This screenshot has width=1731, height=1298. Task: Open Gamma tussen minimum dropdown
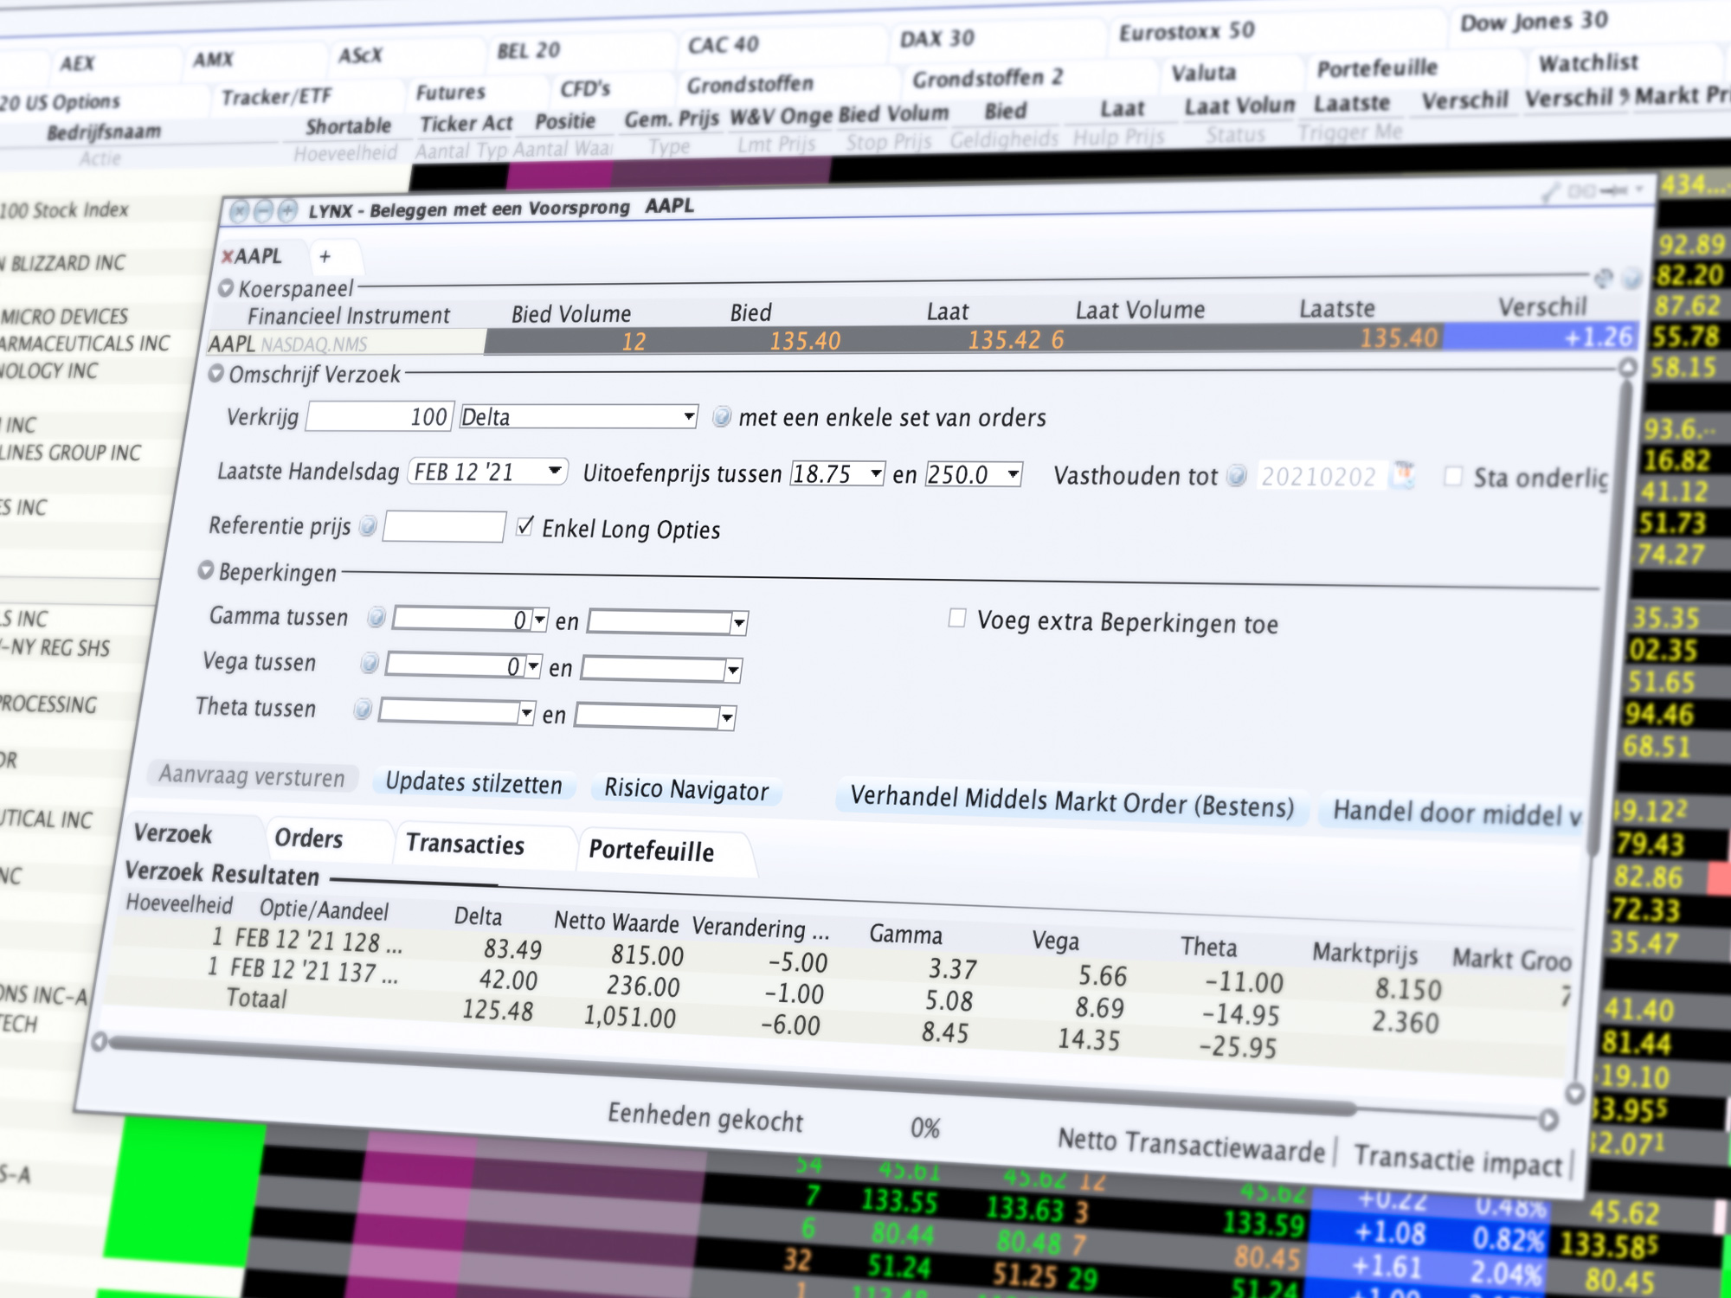pos(539,620)
